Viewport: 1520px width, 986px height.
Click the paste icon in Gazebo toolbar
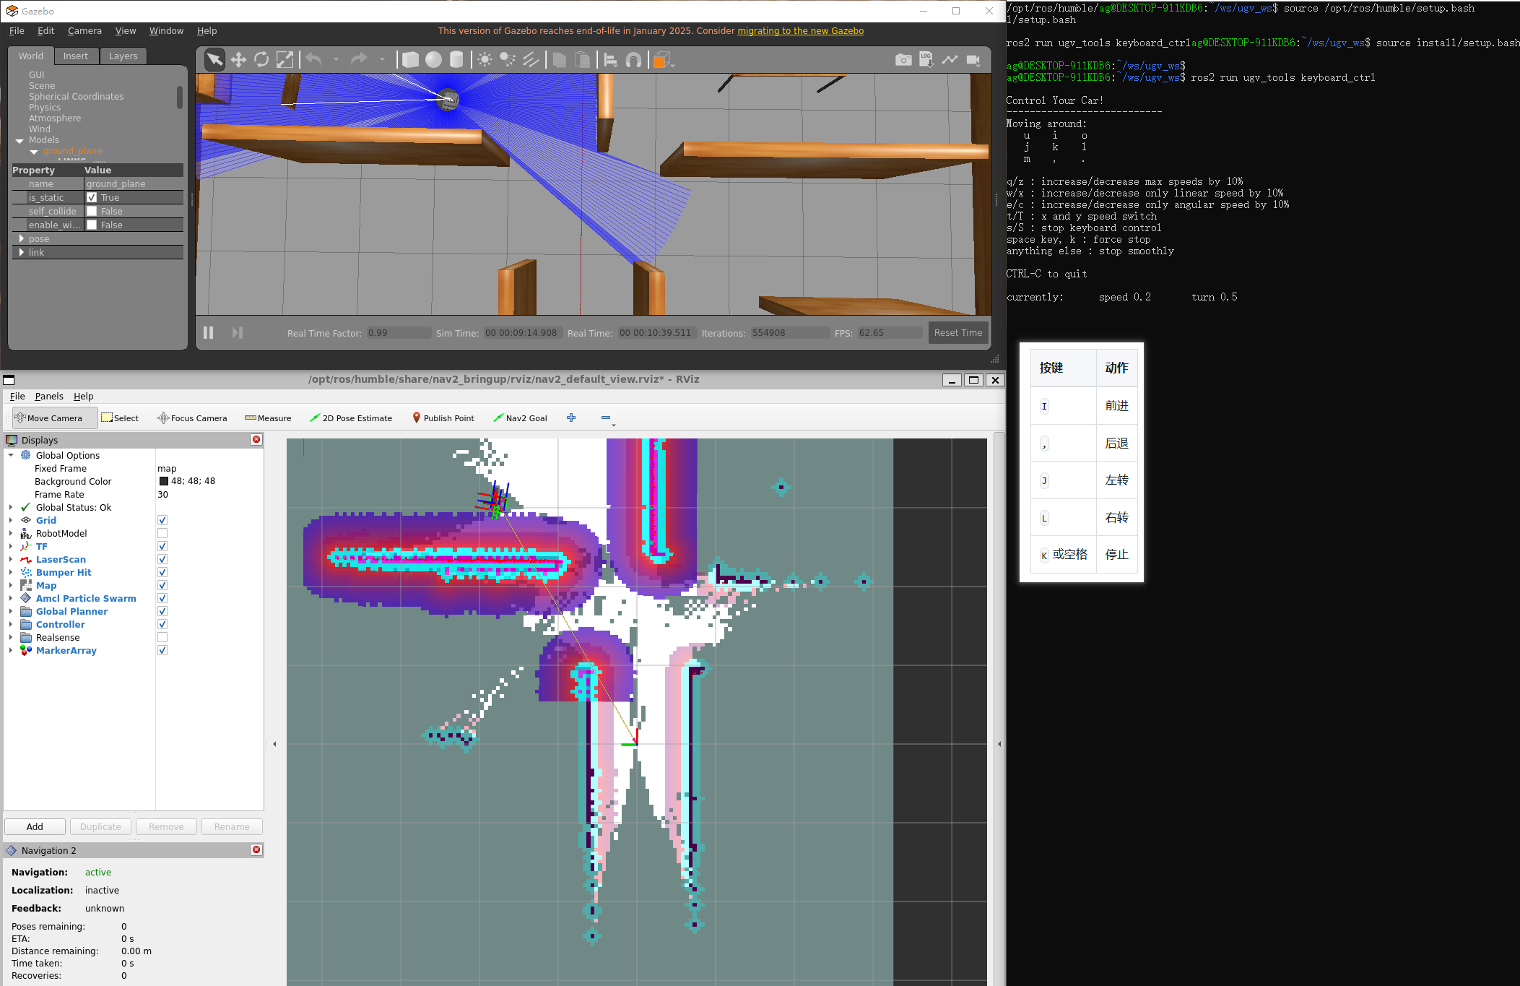[582, 60]
